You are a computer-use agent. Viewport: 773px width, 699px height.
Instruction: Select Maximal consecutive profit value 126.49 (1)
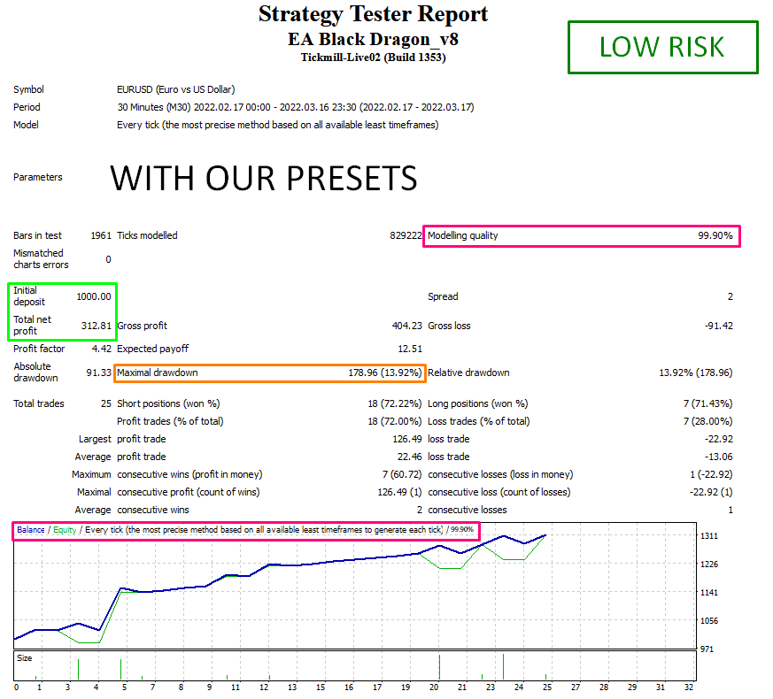tap(400, 493)
